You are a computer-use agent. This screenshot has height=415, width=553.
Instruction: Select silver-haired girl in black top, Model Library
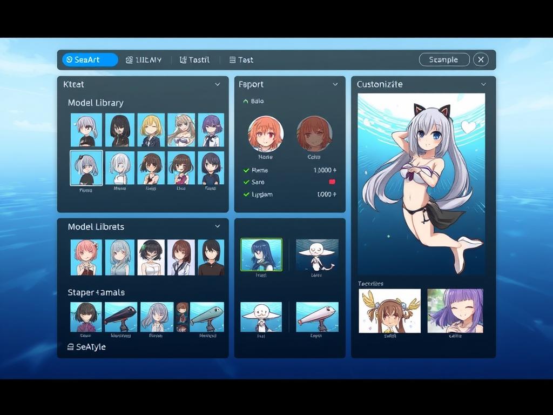[86, 130]
